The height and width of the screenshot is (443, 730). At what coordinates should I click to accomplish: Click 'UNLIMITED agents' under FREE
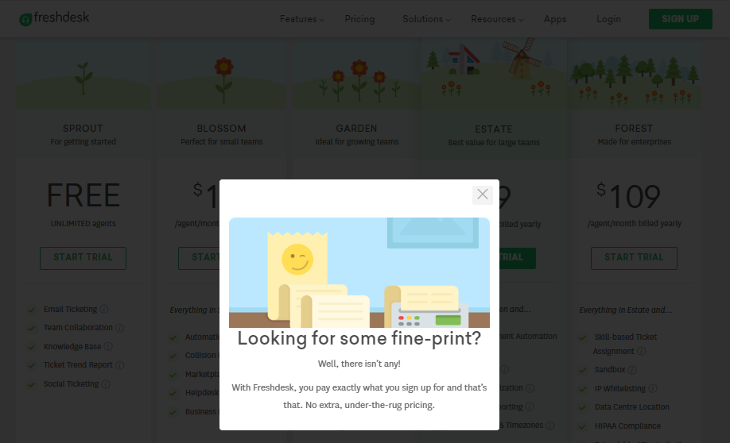[83, 224]
